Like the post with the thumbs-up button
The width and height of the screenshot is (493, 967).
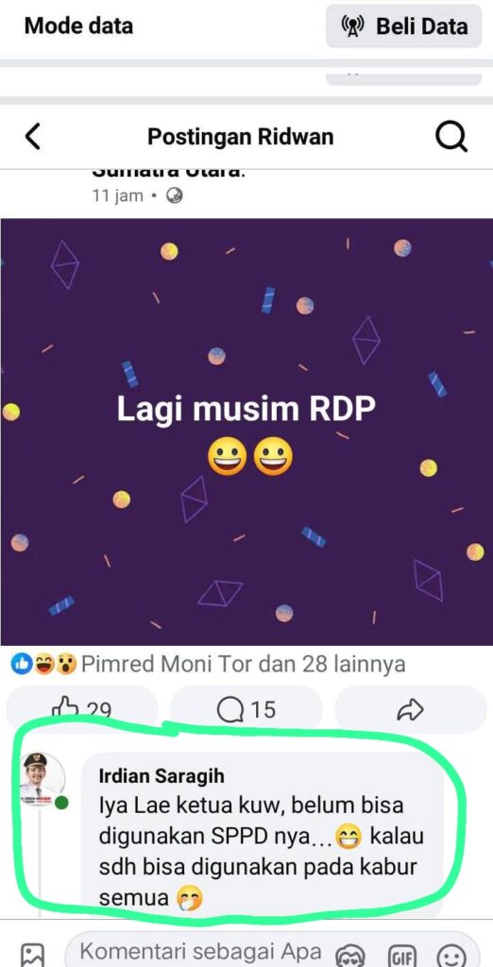click(x=82, y=710)
